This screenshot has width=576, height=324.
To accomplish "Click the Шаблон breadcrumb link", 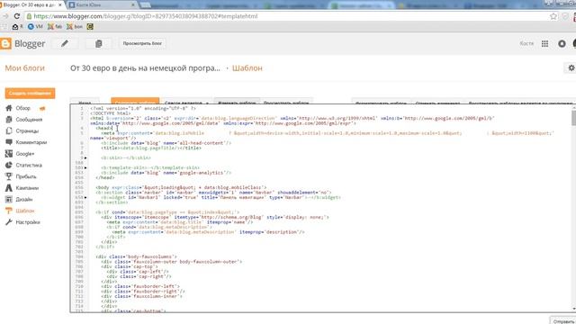I will pyautogui.click(x=247, y=68).
